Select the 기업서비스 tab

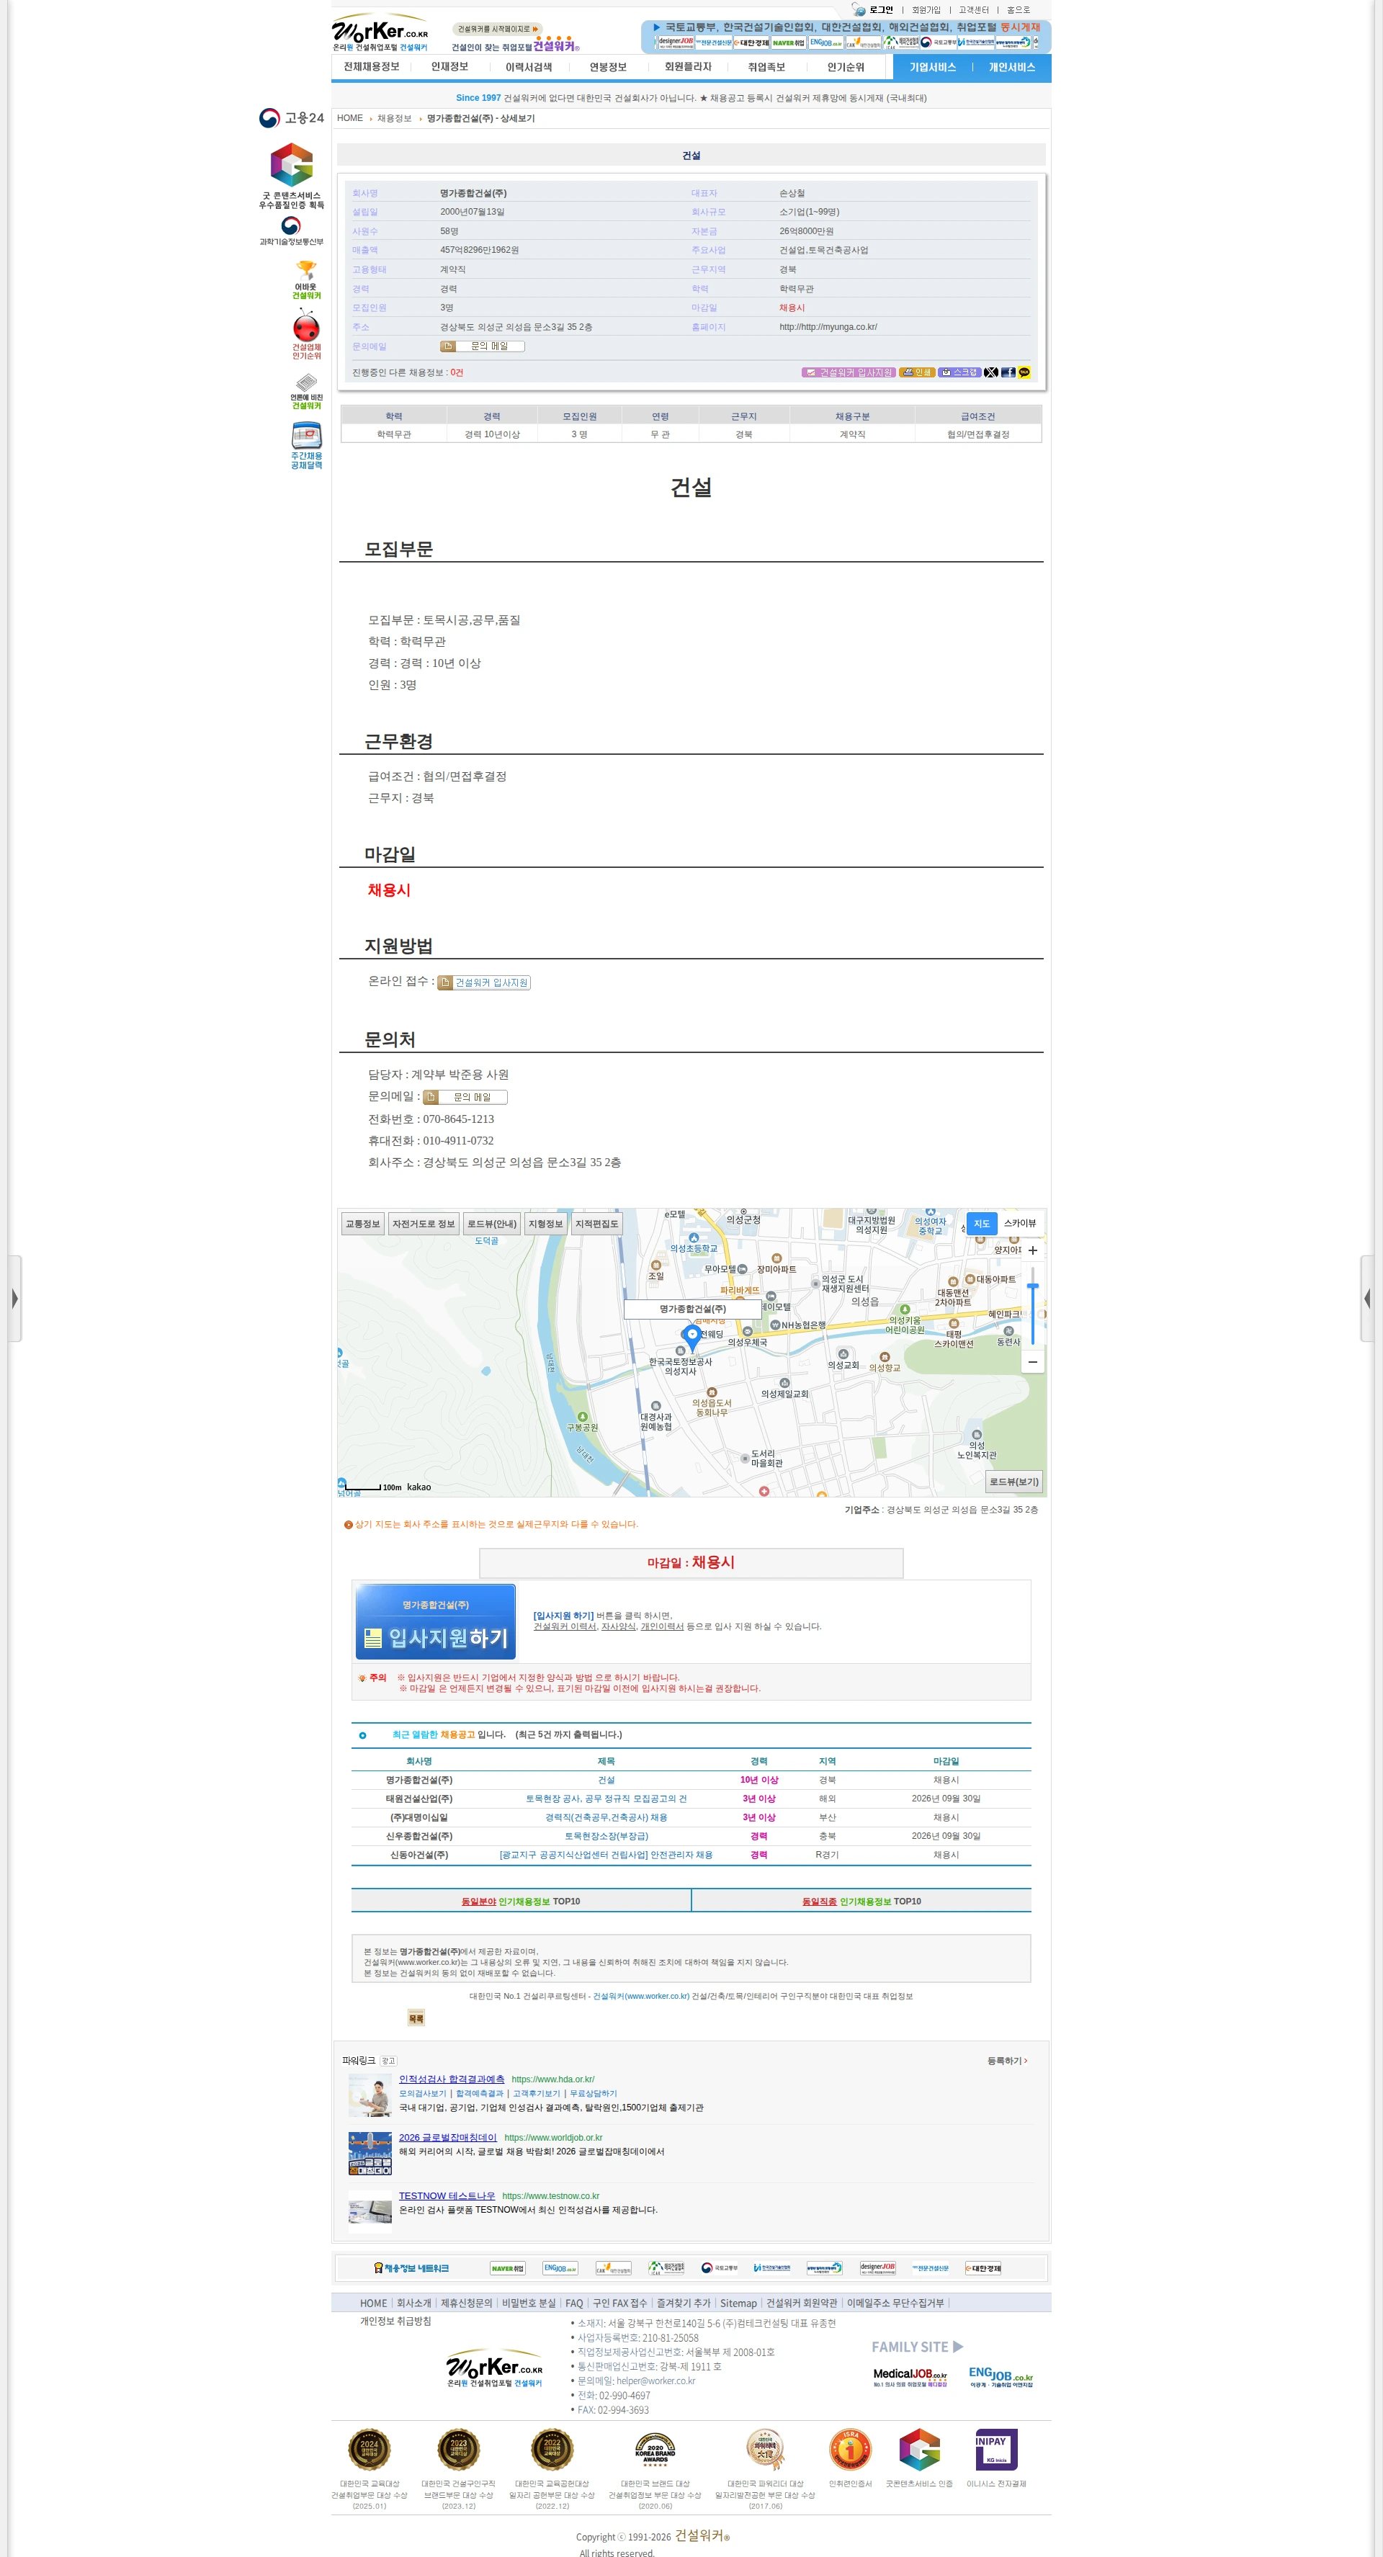coord(932,66)
